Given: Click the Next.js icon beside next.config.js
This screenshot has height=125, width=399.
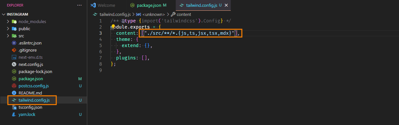Looking at the screenshot, I should pos(14,64).
